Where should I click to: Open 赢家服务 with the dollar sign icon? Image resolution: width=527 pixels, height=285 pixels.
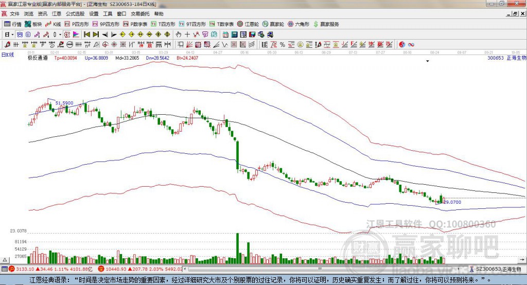pos(326,24)
